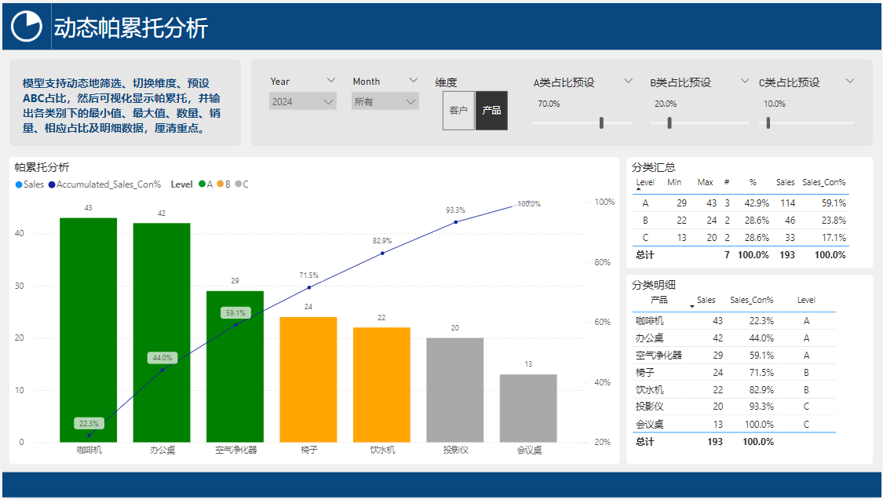Click Level B orange legend dot
Image resolution: width=883 pixels, height=500 pixels.
coord(221,184)
